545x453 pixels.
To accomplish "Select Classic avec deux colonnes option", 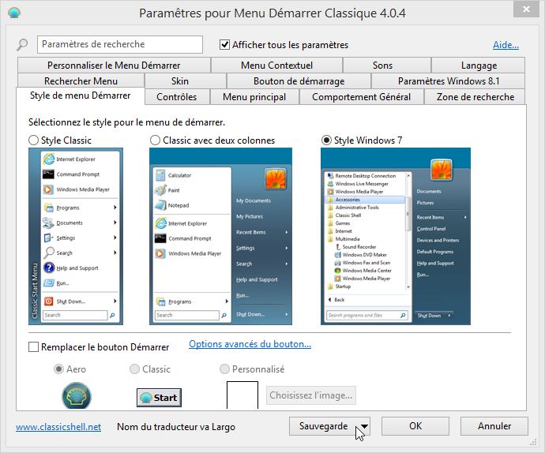I will click(x=156, y=140).
